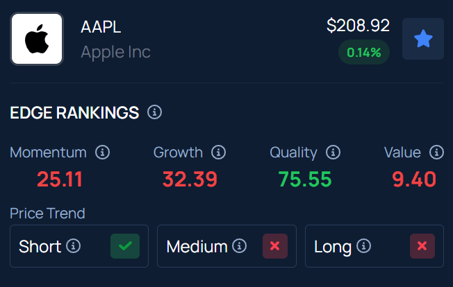Click info icon next to Medium
This screenshot has height=287, width=453.
[240, 246]
